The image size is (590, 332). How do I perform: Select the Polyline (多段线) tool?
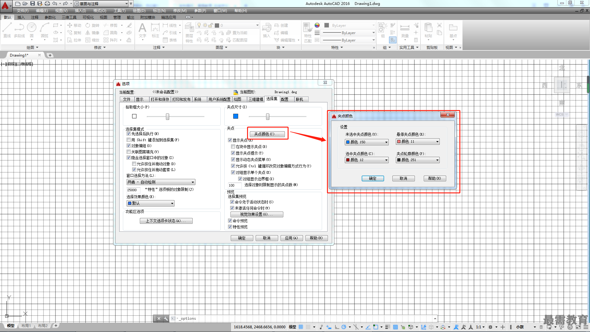19,30
